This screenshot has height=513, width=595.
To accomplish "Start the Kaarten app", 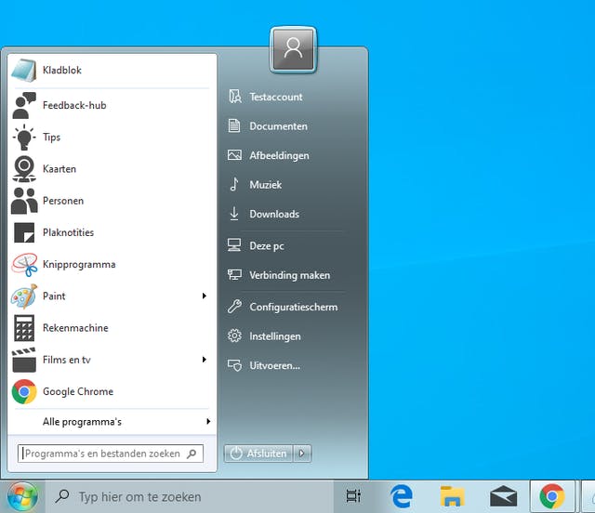I will (59, 169).
